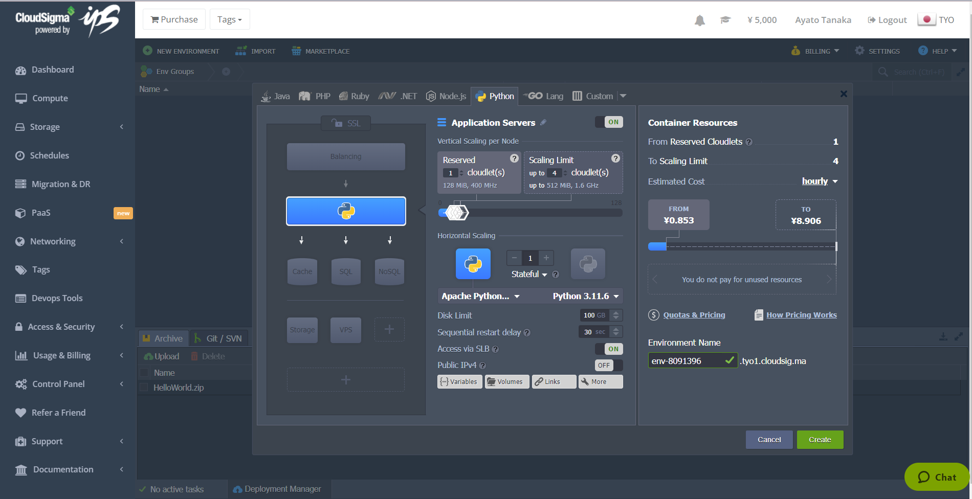
Task: Click the Reserved cloudlets number field
Action: pyautogui.click(x=451, y=173)
